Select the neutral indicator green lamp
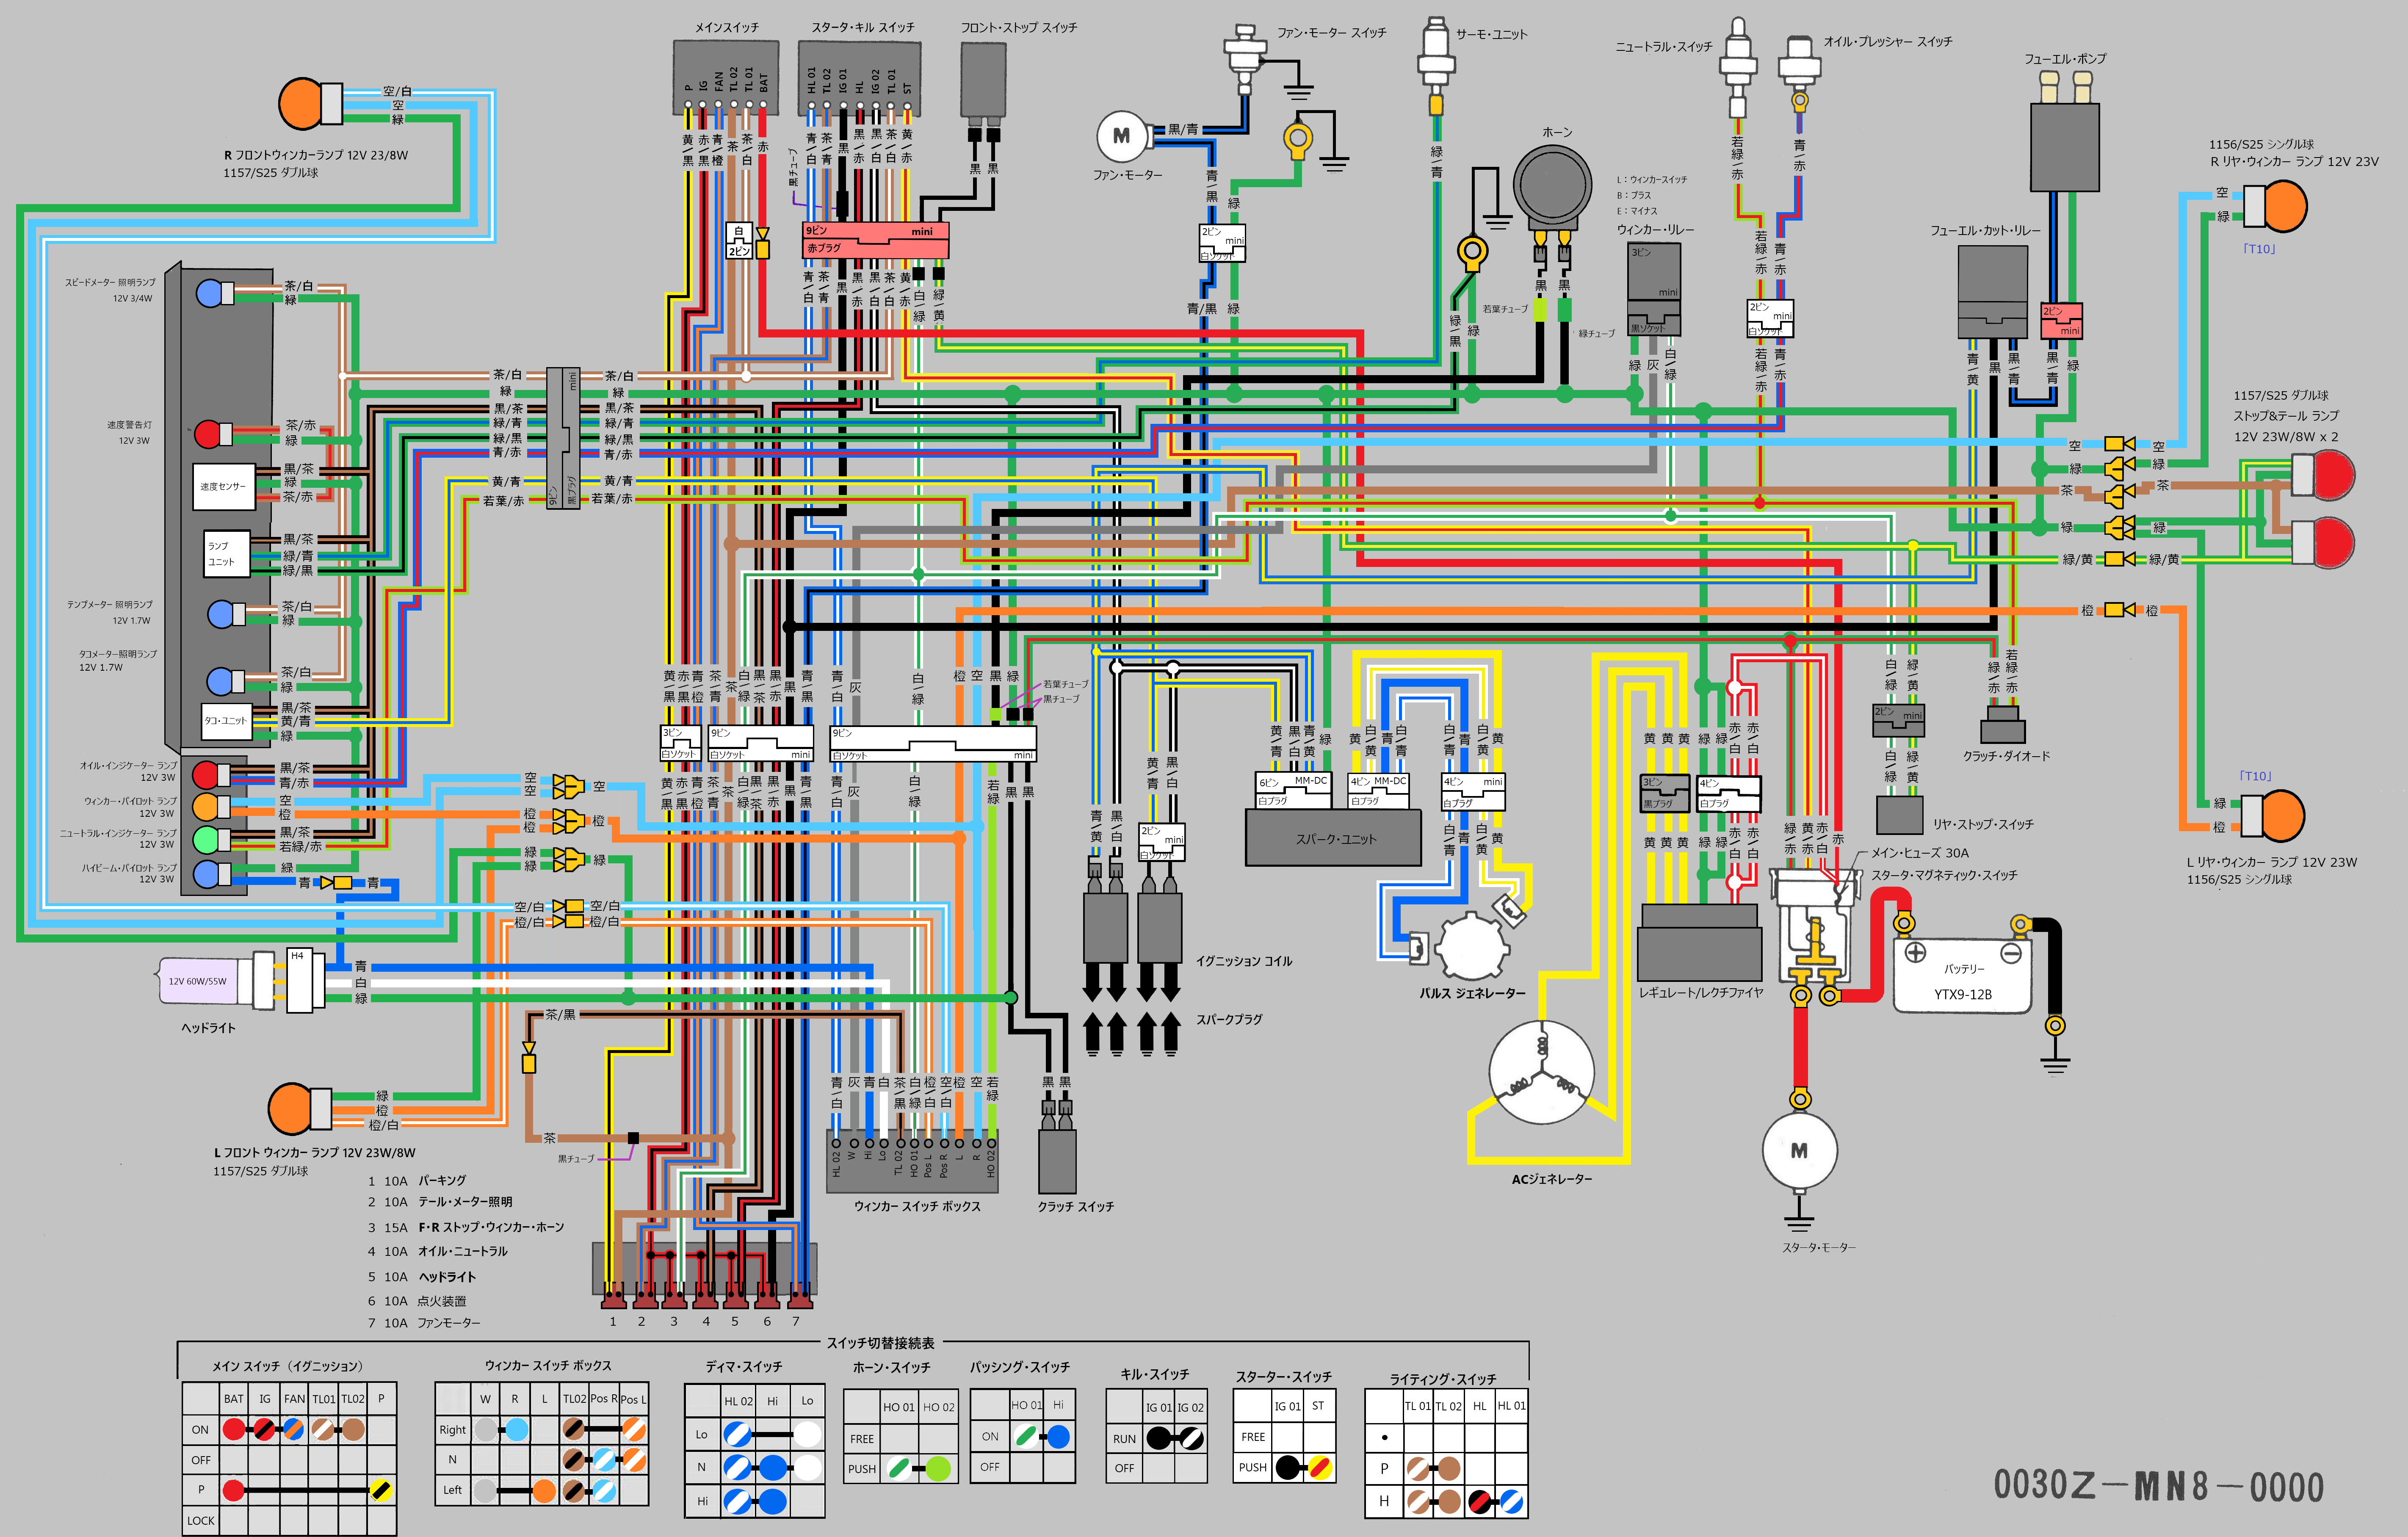 (205, 839)
